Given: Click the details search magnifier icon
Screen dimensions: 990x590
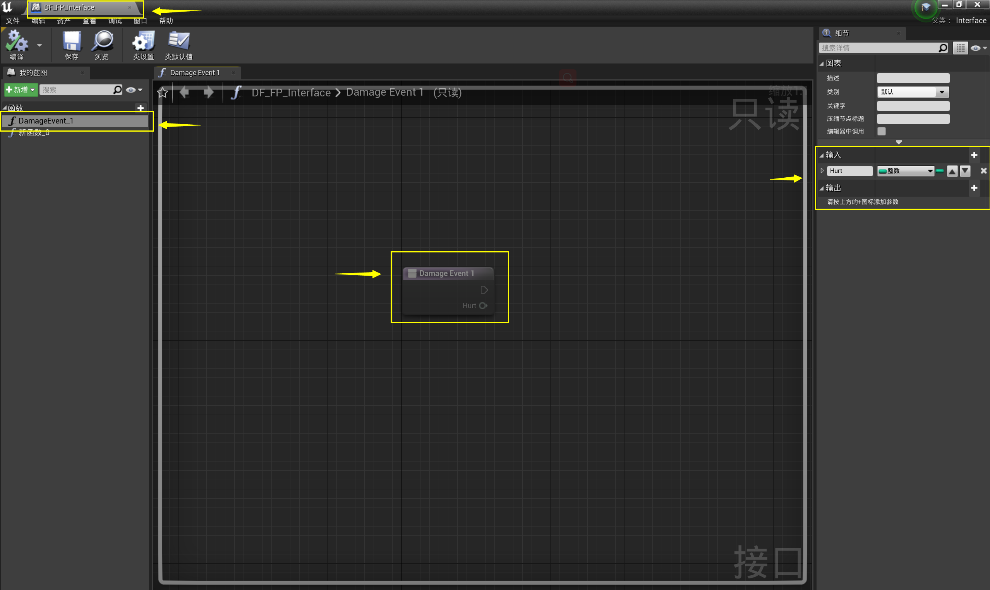Looking at the screenshot, I should coord(943,48).
